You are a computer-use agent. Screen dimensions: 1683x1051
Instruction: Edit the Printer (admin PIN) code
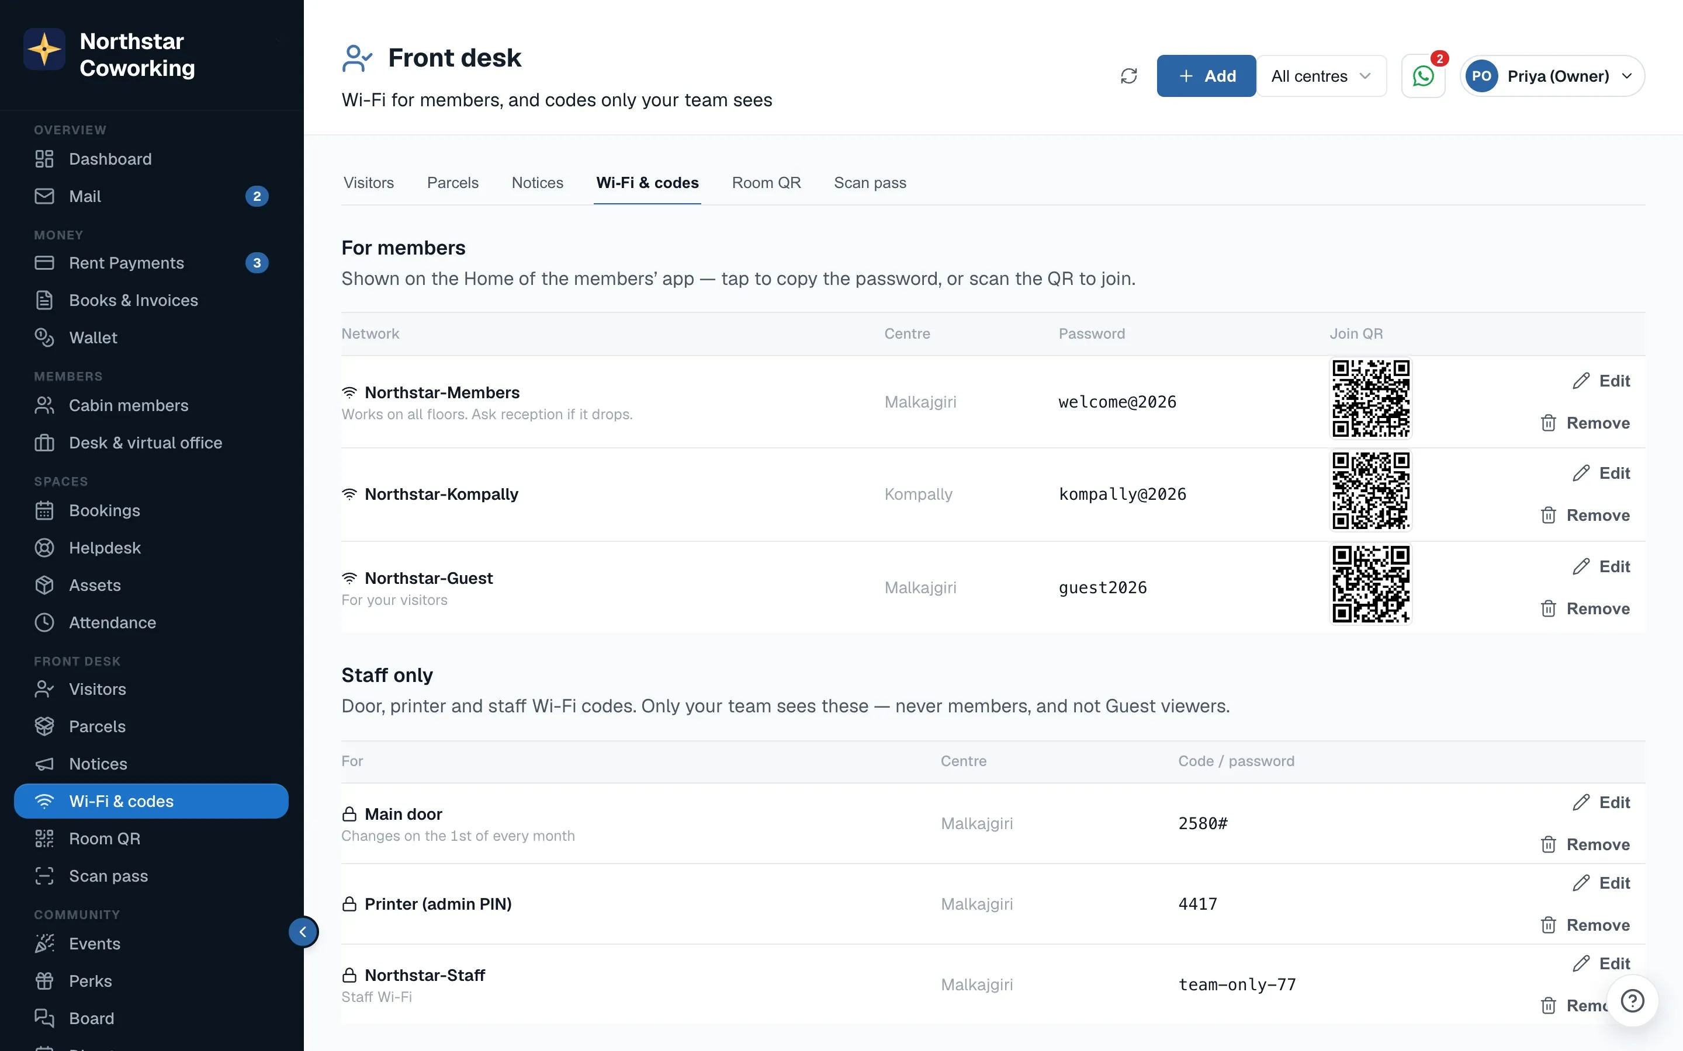pos(1601,883)
